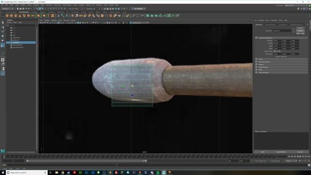
Task: Toggle the Inherits Transform checkbox
Action: pos(274,56)
